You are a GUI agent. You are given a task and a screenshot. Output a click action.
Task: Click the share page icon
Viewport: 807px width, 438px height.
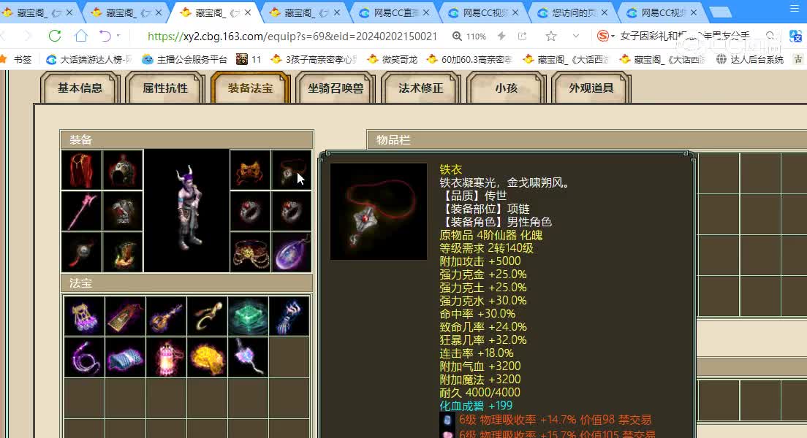coord(523,36)
